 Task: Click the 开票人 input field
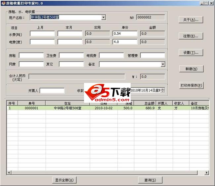[52, 91]
